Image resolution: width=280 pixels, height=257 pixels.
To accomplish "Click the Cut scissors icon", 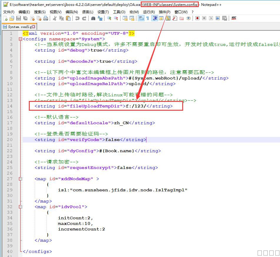I will point(54,18).
